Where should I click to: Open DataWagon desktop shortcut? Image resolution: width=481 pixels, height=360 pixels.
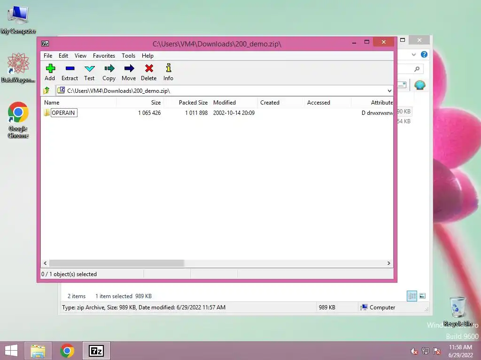[x=18, y=68]
